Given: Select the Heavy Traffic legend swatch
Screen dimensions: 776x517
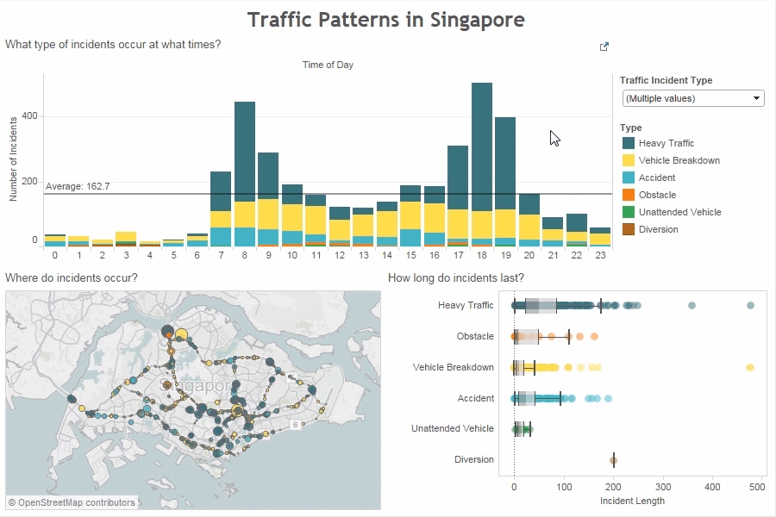Looking at the screenshot, I should [x=629, y=143].
